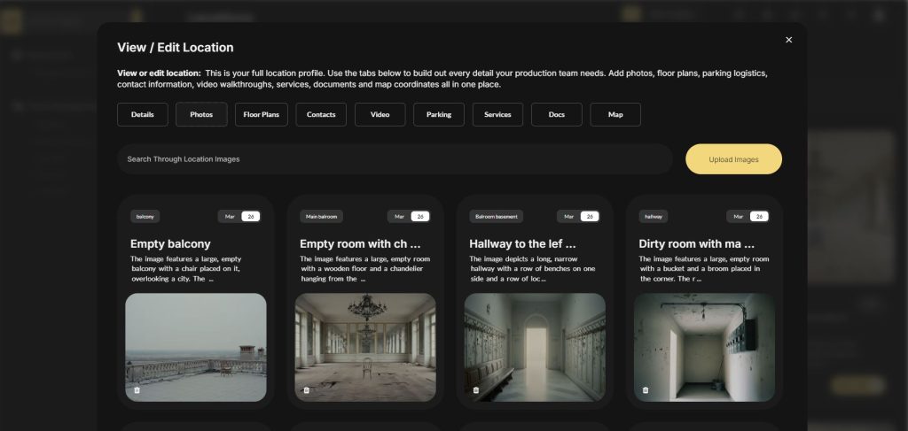Open the dirty room with bucket thumbnail
908x431 pixels.
point(704,347)
